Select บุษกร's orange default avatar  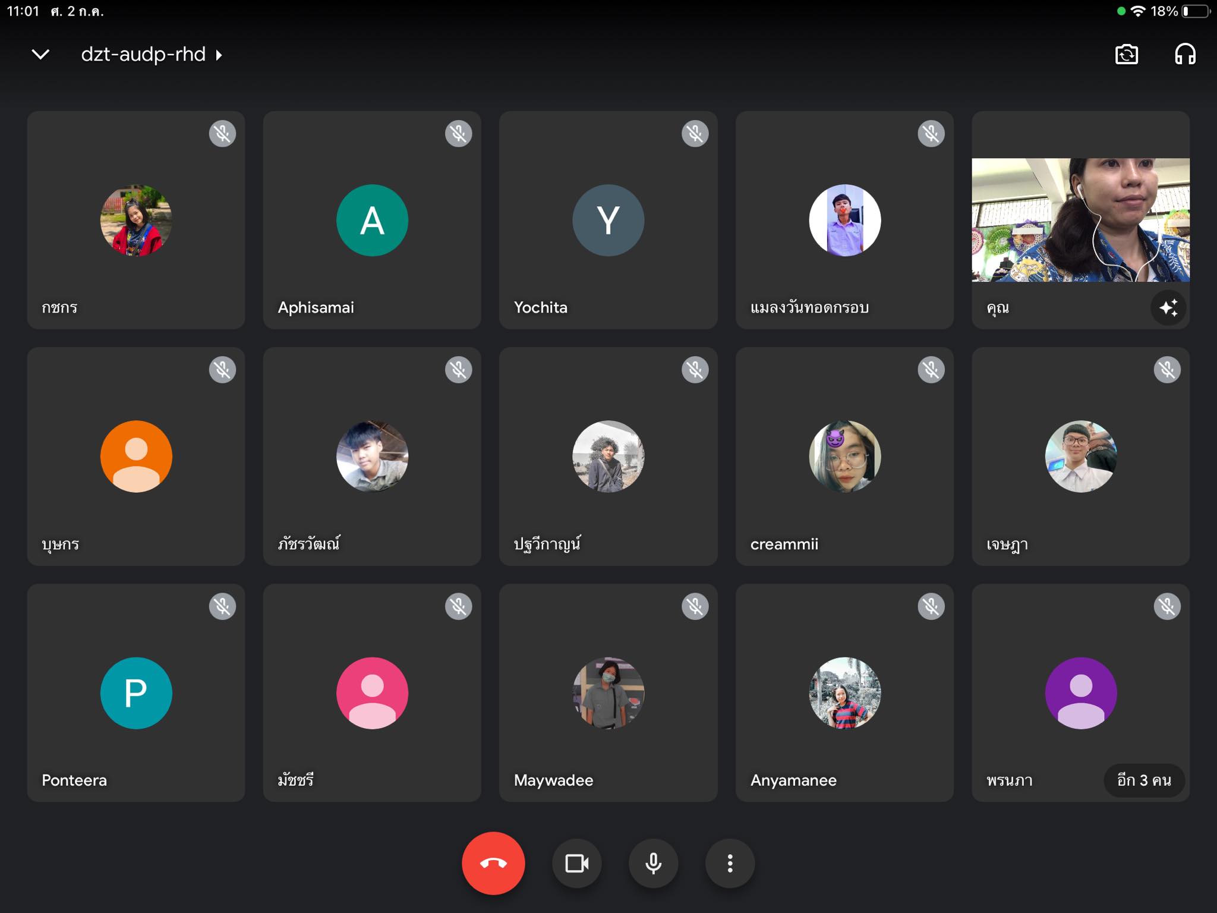[136, 456]
